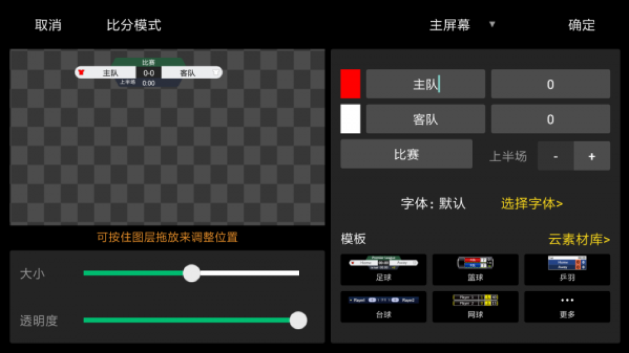Click the dropdown arrow beside 主屏幕

(492, 24)
